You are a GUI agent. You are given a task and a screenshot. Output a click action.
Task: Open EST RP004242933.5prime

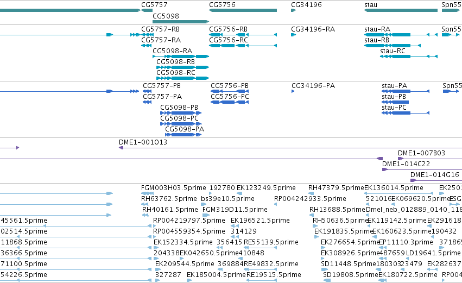tap(310, 199)
